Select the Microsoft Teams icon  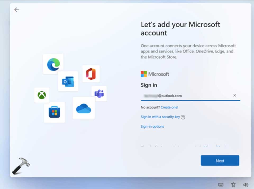coord(99,94)
